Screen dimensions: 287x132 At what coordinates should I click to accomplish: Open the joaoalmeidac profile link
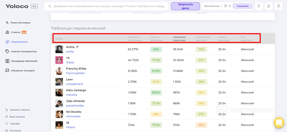pos(75,106)
